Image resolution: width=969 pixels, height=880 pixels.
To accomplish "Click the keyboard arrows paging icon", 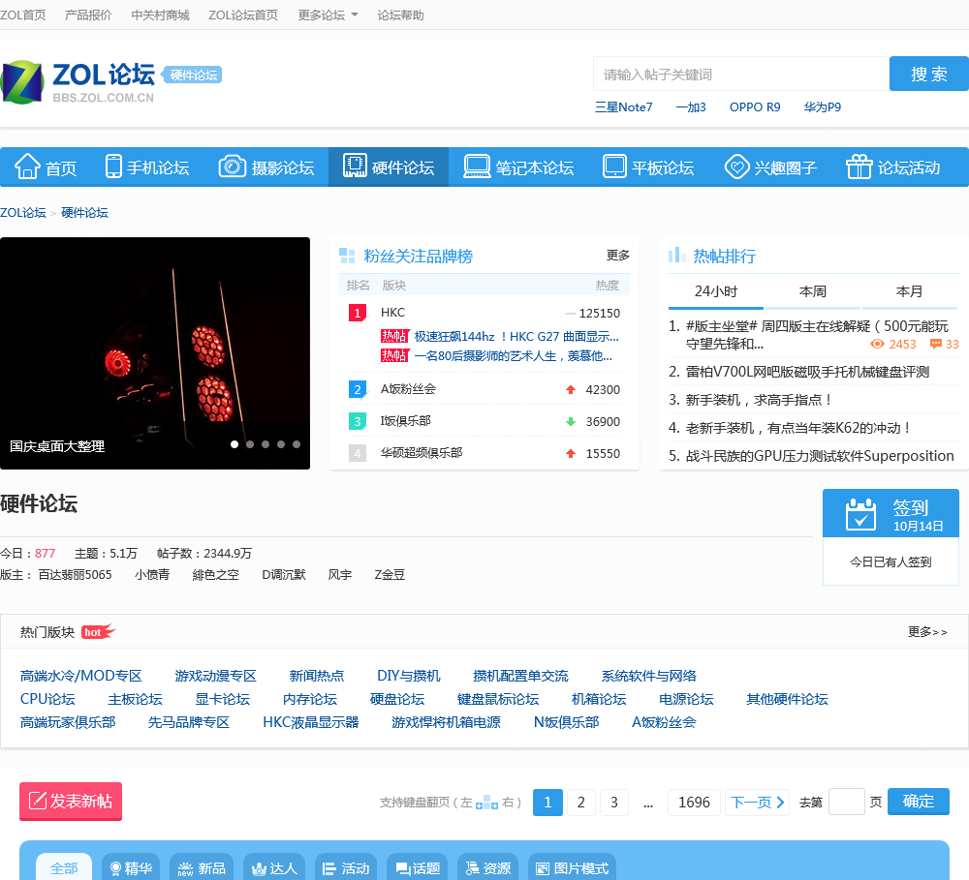I will tap(487, 803).
